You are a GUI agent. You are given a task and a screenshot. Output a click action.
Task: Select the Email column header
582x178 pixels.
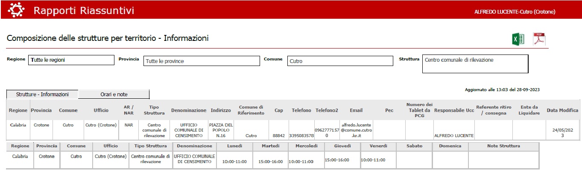[356, 110]
